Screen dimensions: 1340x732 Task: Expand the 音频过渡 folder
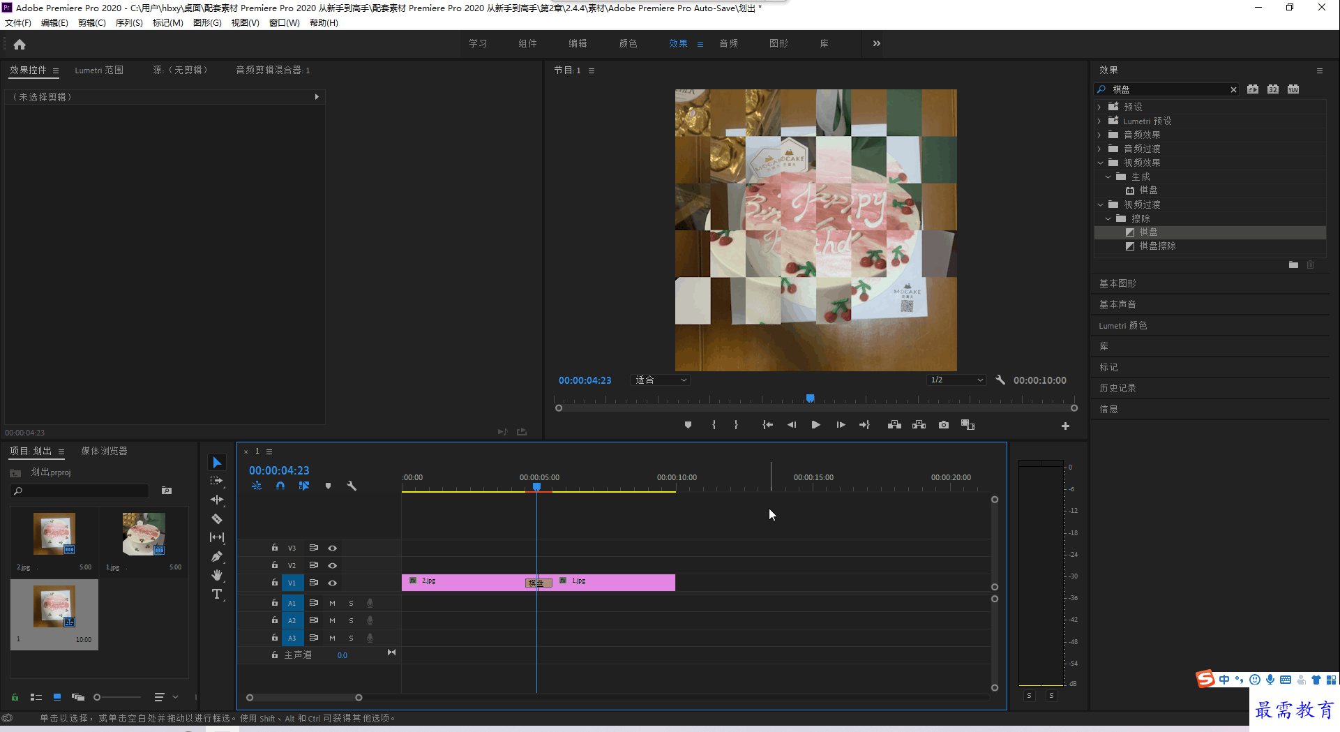point(1099,149)
